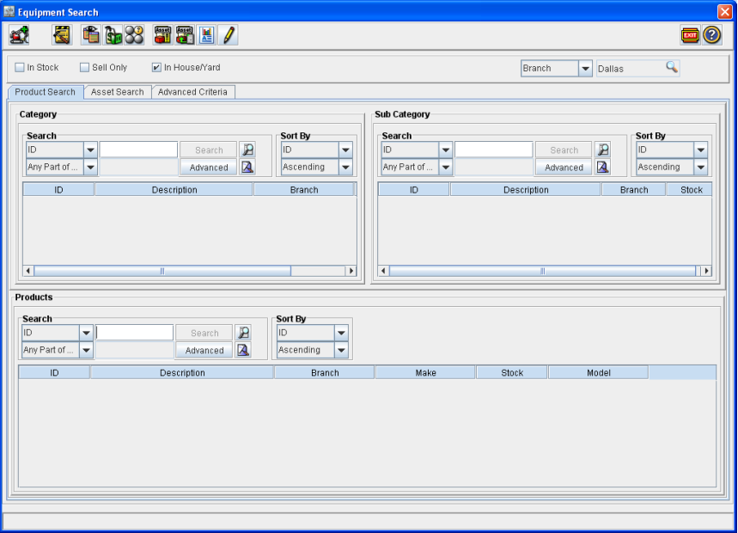Click the Asset icon with green arrow
This screenshot has width=738, height=533.
[x=185, y=35]
